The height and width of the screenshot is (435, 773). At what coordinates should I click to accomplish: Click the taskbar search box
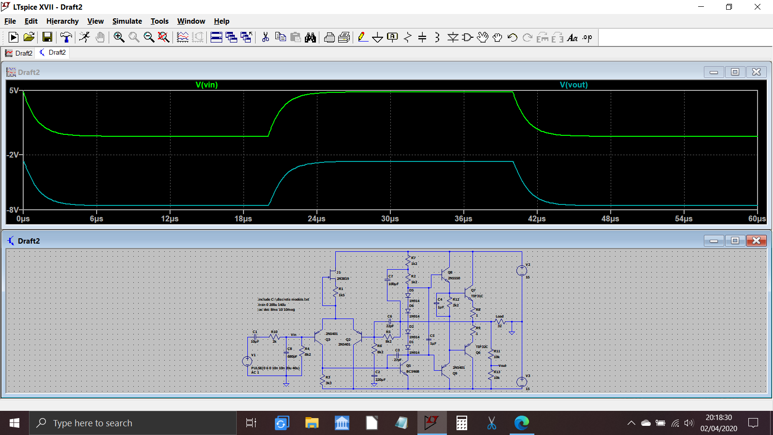pos(133,423)
